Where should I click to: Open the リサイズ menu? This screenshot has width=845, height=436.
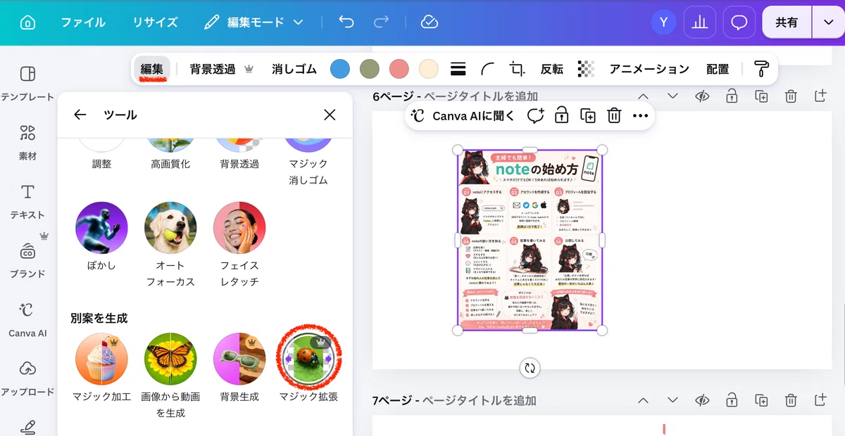point(155,23)
